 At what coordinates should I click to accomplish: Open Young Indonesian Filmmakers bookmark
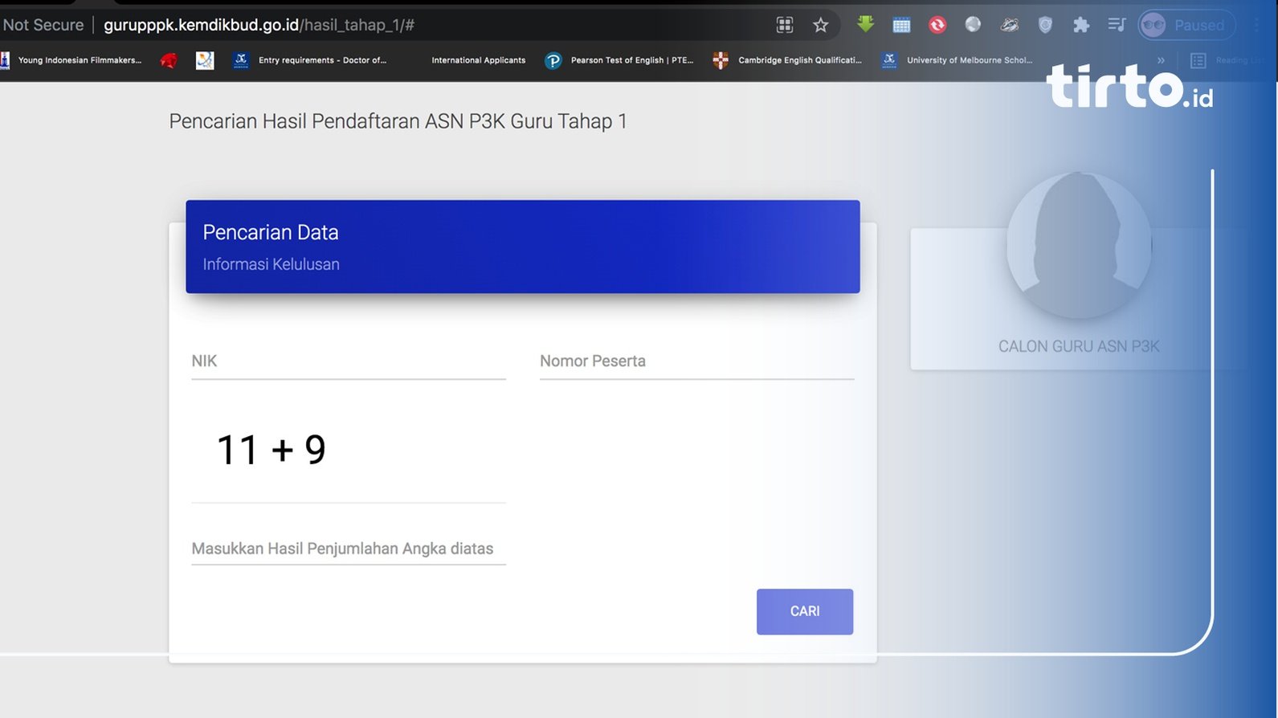(x=71, y=60)
